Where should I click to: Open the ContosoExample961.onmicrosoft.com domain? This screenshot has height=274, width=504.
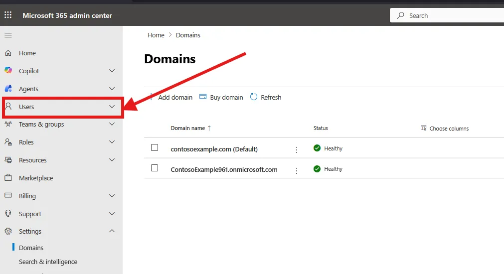224,169
